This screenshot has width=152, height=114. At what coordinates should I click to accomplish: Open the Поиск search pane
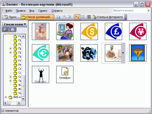12,17
